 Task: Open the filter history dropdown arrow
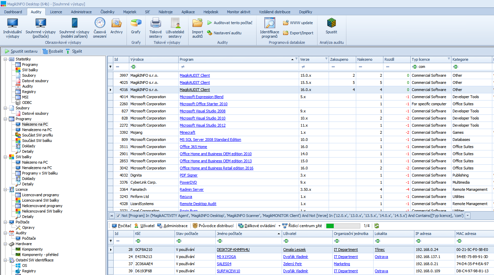[x=468, y=216]
